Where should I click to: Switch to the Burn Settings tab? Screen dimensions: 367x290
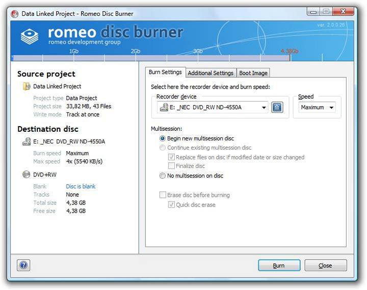coord(165,72)
